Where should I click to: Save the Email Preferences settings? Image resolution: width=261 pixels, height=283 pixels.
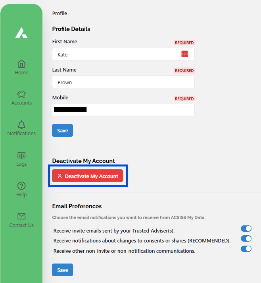pos(62,270)
